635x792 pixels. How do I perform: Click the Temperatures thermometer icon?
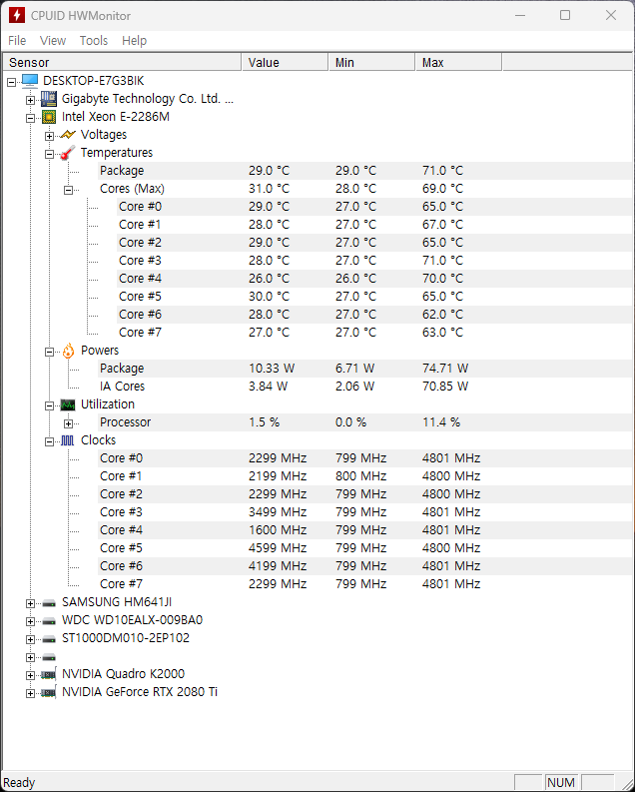coord(68,153)
